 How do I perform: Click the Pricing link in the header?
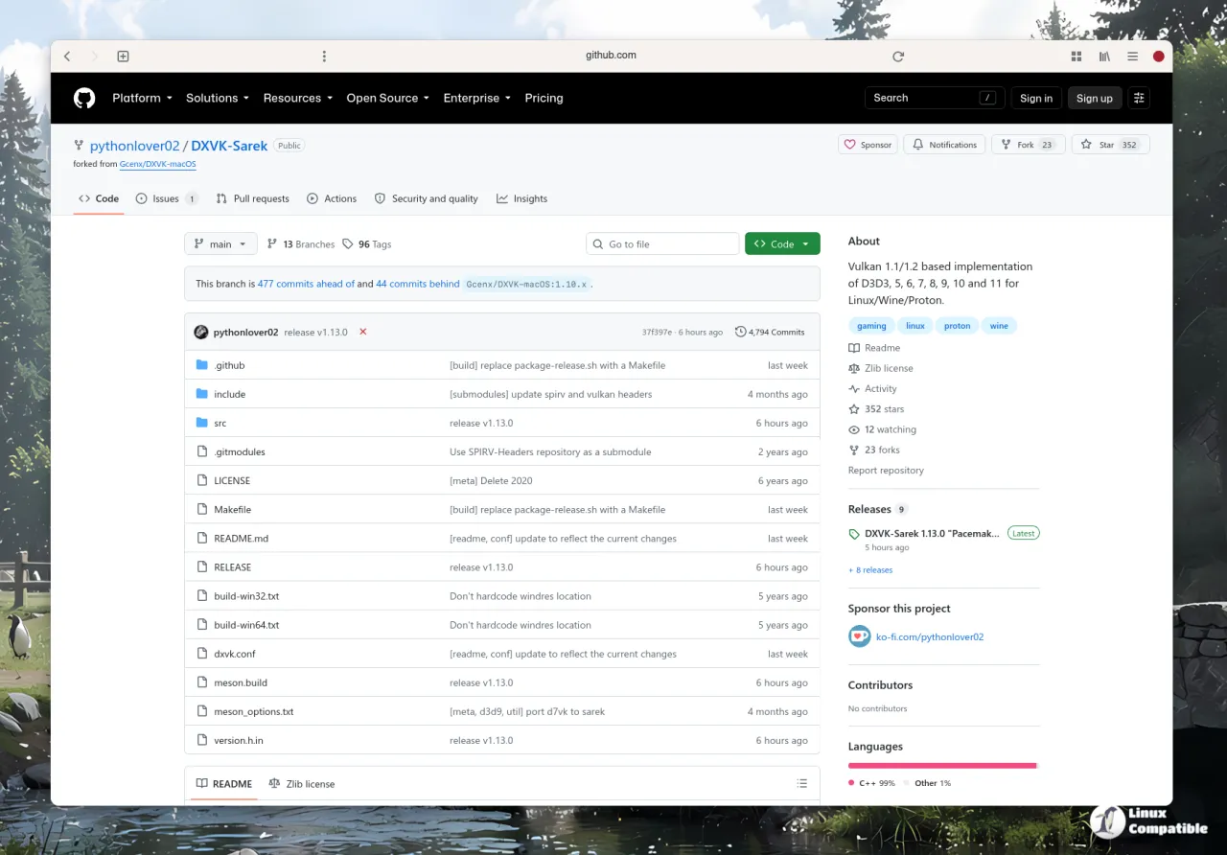coord(544,98)
